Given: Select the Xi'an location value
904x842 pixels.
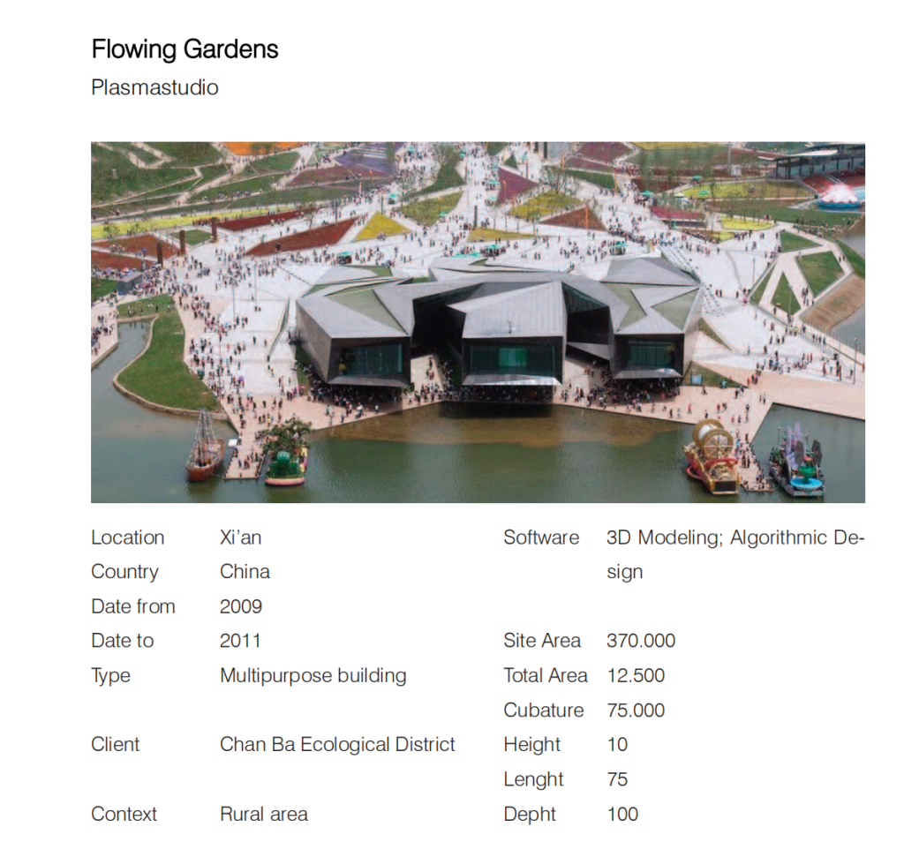Looking at the screenshot, I should (240, 538).
